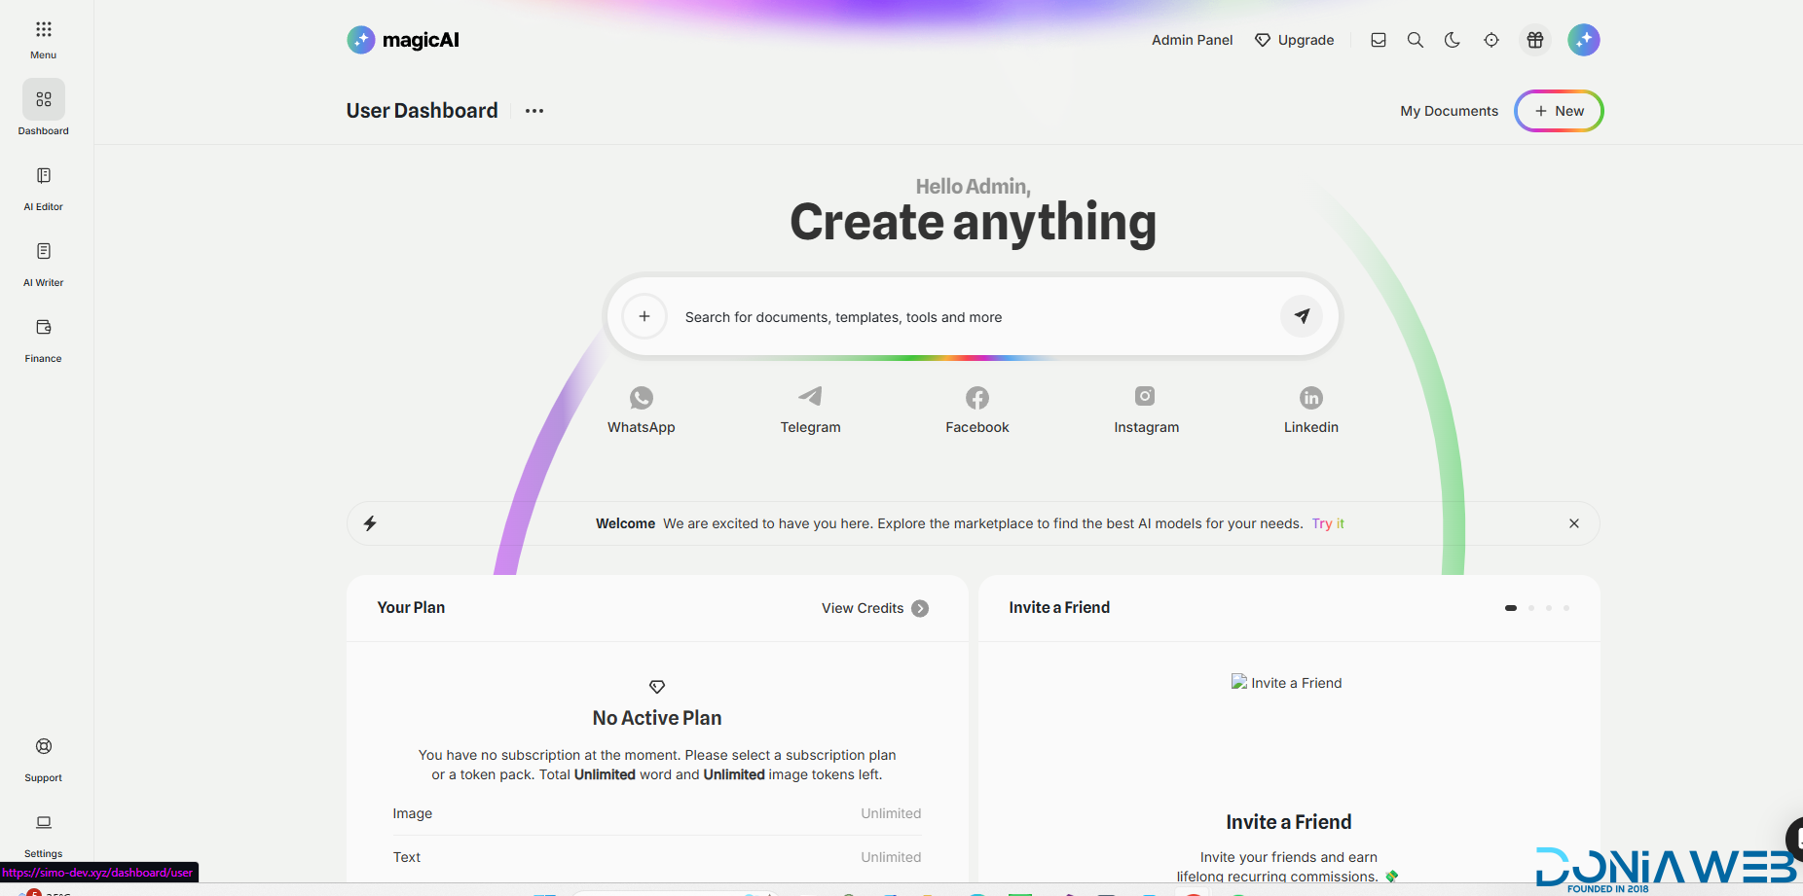The width and height of the screenshot is (1803, 896).
Task: Open the Telegram shortcut icon
Action: tap(810, 397)
